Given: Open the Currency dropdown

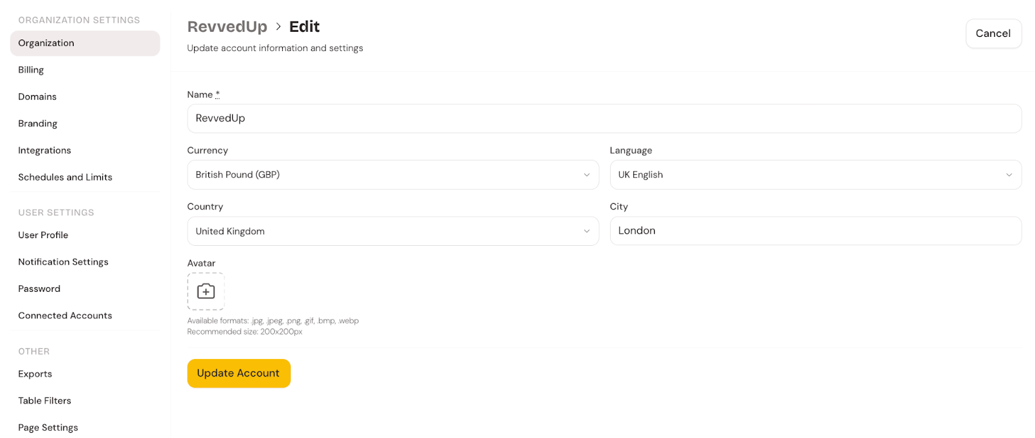Looking at the screenshot, I should click(x=393, y=175).
